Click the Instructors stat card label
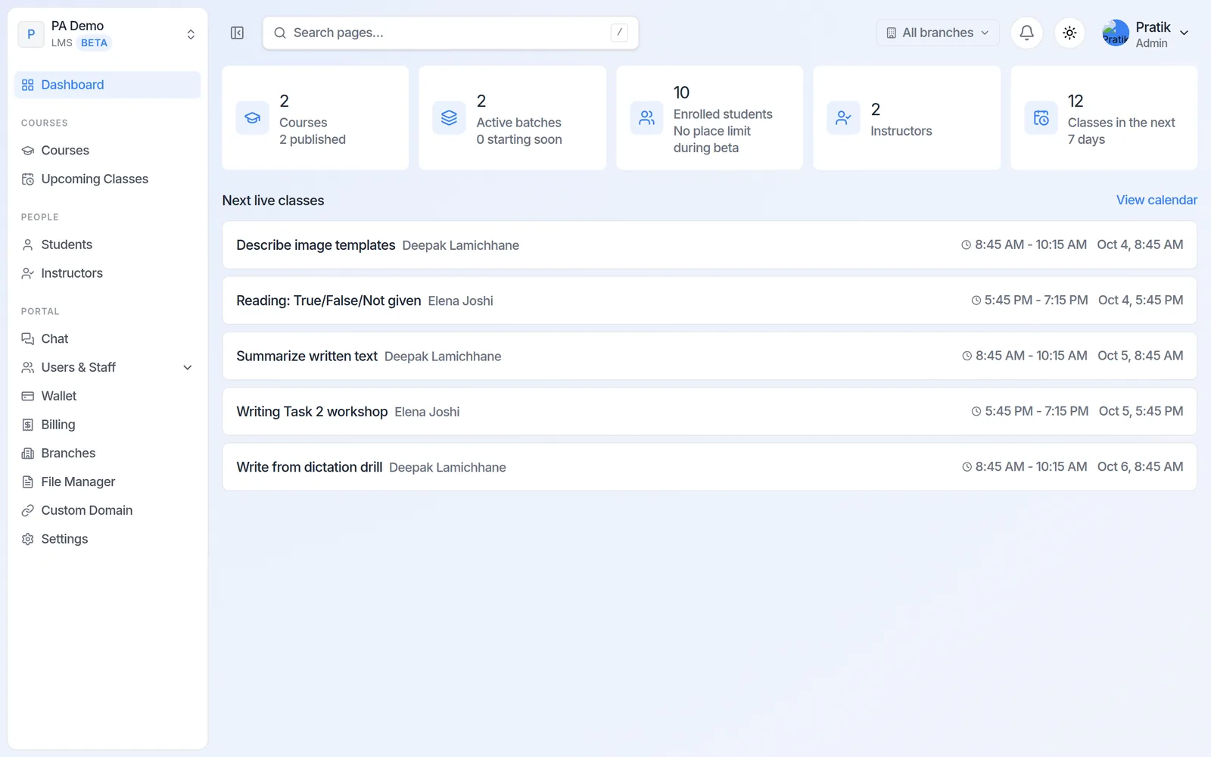This screenshot has height=757, width=1211. pyautogui.click(x=901, y=131)
